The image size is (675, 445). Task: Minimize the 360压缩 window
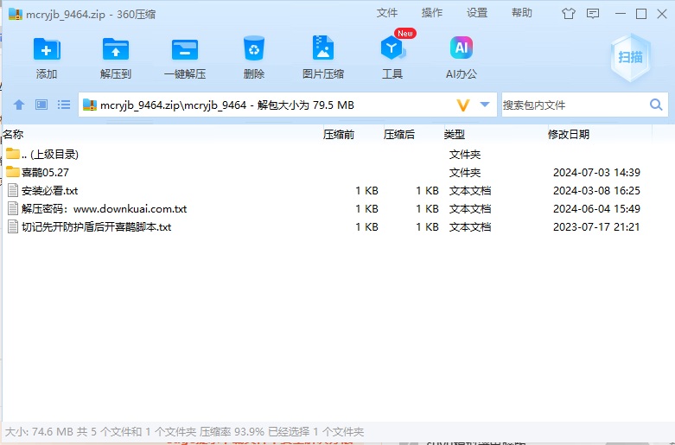(621, 14)
